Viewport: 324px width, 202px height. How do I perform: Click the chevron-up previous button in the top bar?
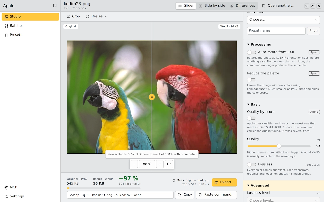[313, 6]
